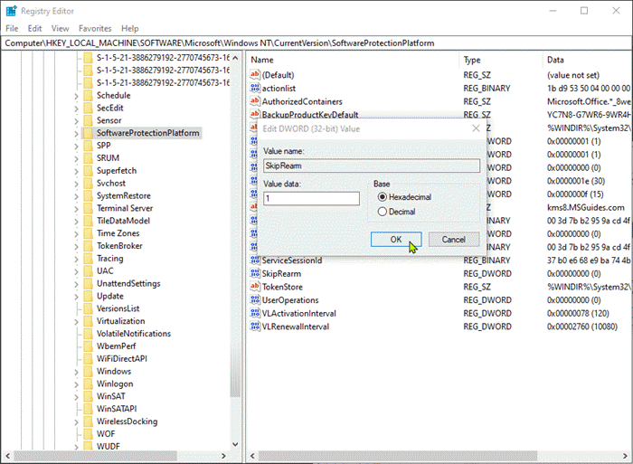The height and width of the screenshot is (464, 633).
Task: Choose the Decimal base option
Action: (383, 212)
